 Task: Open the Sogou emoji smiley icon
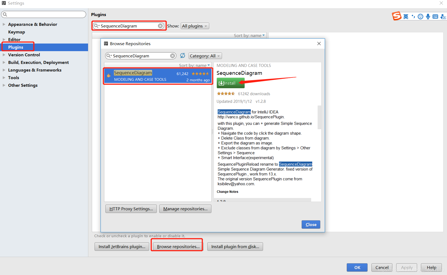coord(420,17)
